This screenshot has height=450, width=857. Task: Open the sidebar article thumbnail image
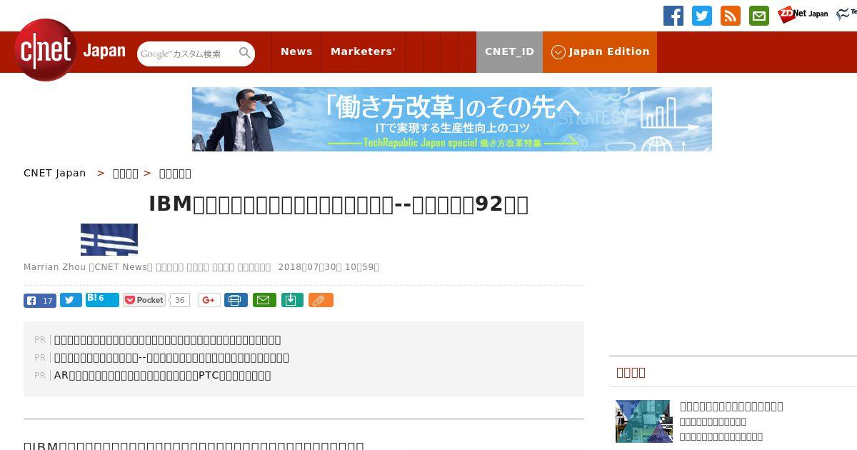[644, 421]
